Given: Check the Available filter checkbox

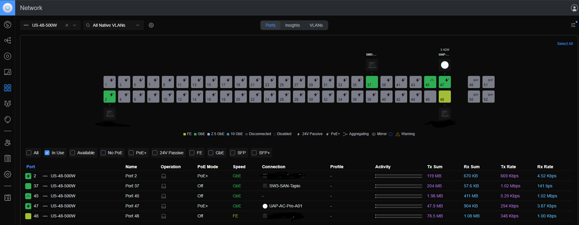Looking at the screenshot, I should [x=73, y=153].
